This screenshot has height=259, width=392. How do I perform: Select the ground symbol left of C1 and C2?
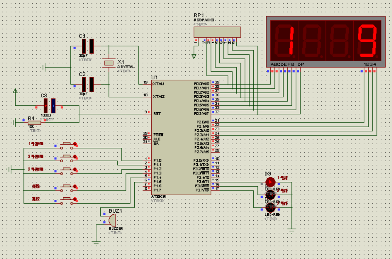click(x=44, y=67)
